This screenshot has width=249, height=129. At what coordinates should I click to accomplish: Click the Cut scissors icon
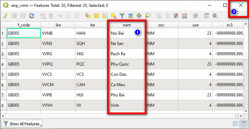pos(60,16)
